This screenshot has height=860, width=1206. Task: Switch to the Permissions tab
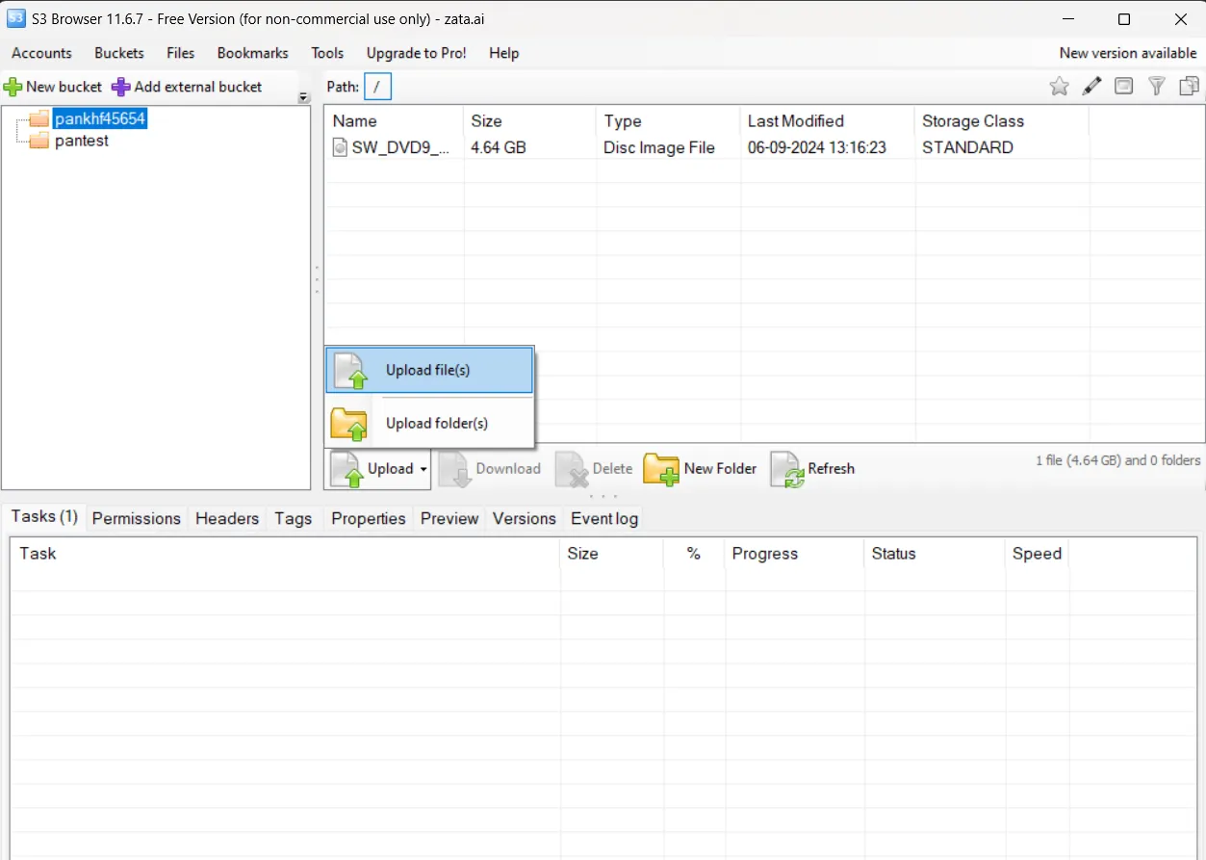(137, 518)
